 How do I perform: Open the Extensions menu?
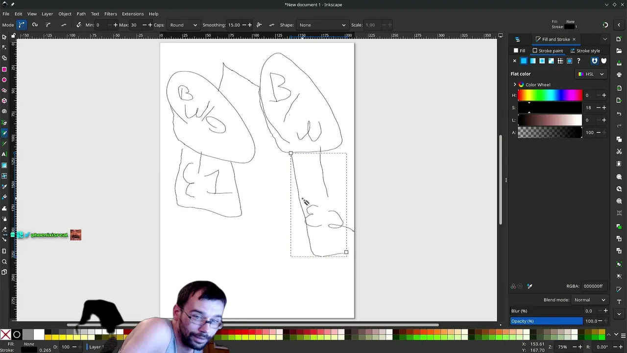click(x=133, y=14)
